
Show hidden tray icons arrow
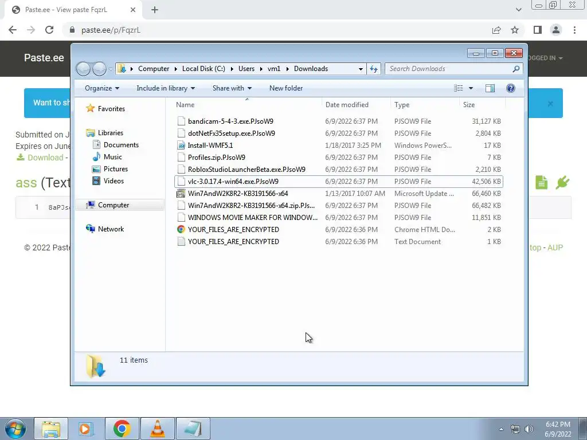(x=501, y=429)
